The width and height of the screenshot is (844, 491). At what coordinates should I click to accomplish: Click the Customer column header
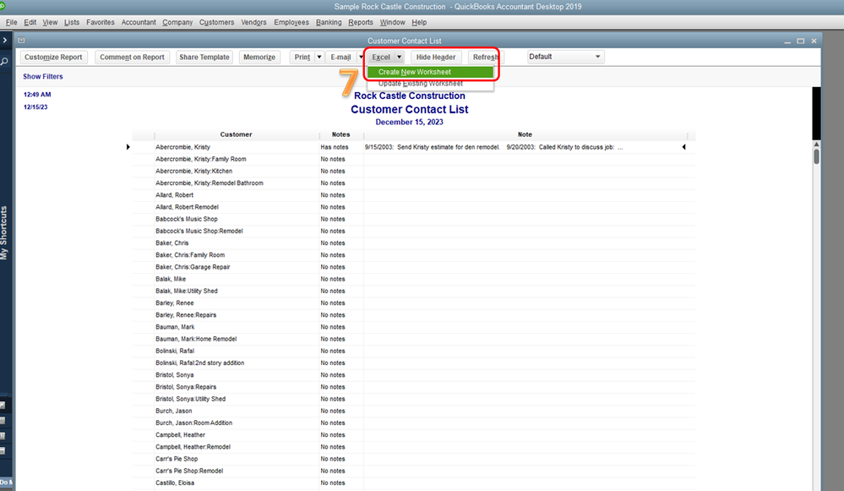tap(236, 134)
